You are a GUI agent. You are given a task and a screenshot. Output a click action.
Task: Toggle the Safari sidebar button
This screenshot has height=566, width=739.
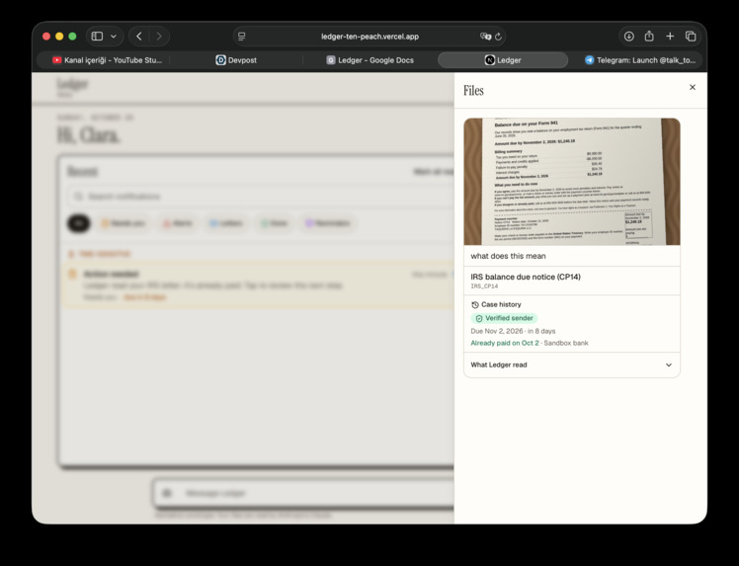(97, 37)
